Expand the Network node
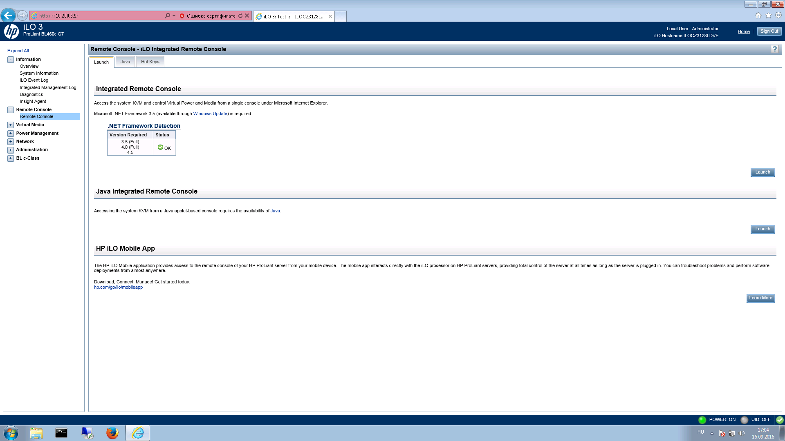The width and height of the screenshot is (785, 441). coord(11,142)
